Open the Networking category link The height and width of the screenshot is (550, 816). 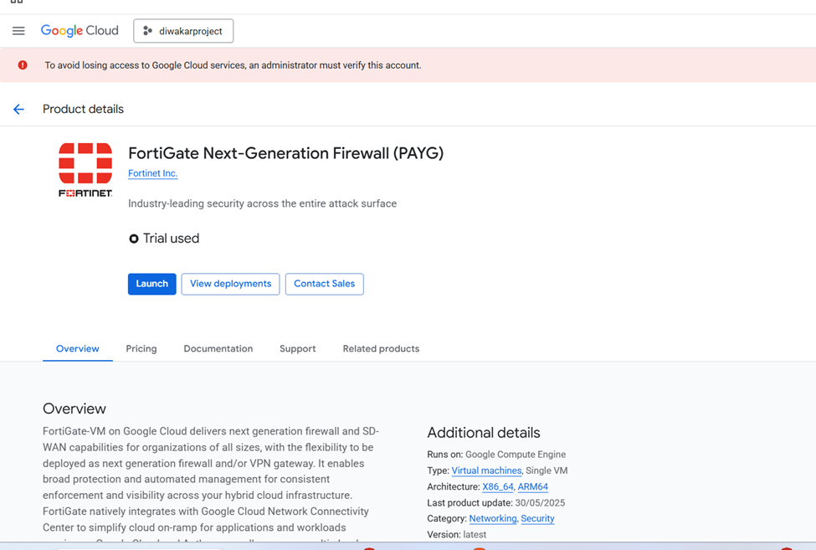[493, 519]
